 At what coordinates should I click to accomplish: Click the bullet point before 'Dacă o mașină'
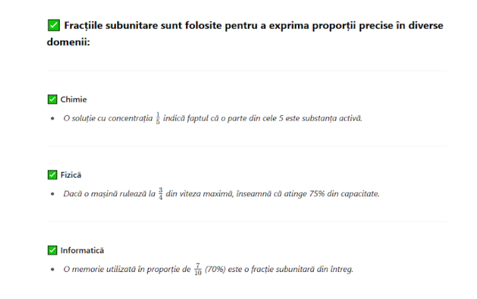(x=53, y=194)
